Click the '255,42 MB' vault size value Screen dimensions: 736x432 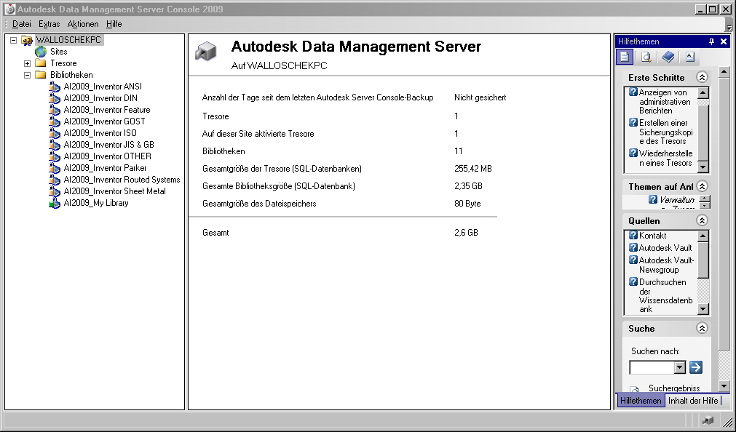pyautogui.click(x=473, y=169)
